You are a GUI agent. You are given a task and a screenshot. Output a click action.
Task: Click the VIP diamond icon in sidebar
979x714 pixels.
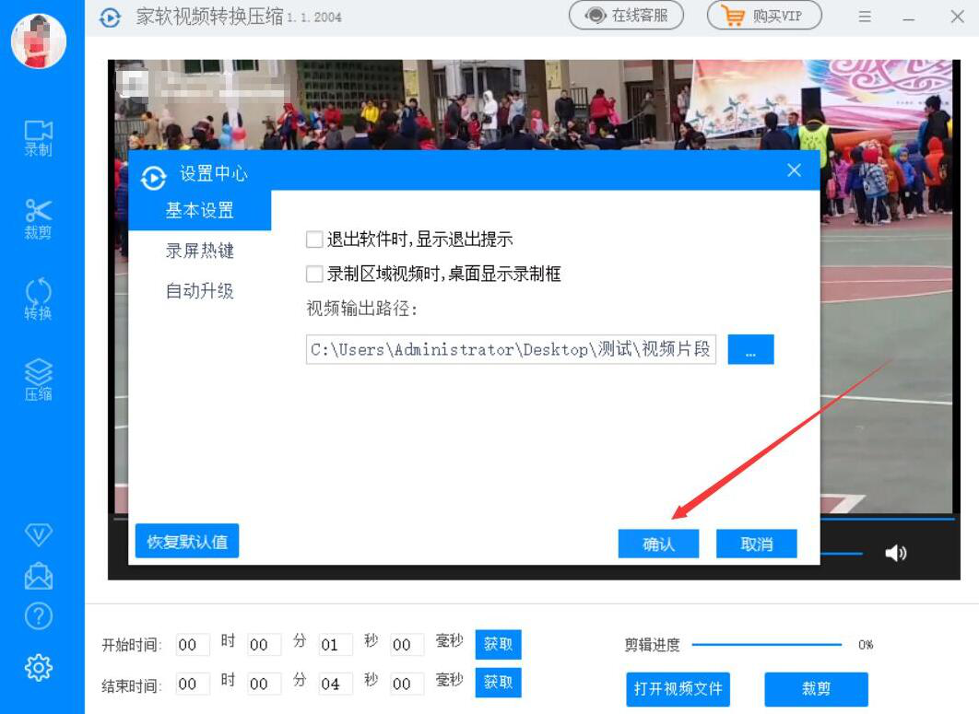[x=38, y=534]
